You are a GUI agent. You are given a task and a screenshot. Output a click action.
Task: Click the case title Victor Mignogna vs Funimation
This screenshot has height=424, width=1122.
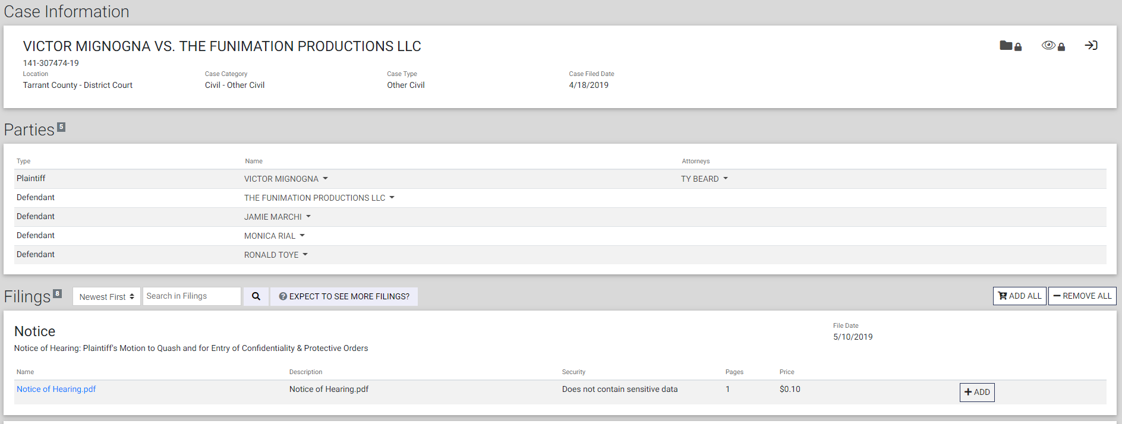point(222,46)
